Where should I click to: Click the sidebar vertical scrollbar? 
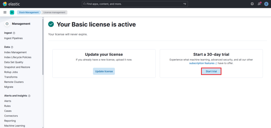coord(43,47)
